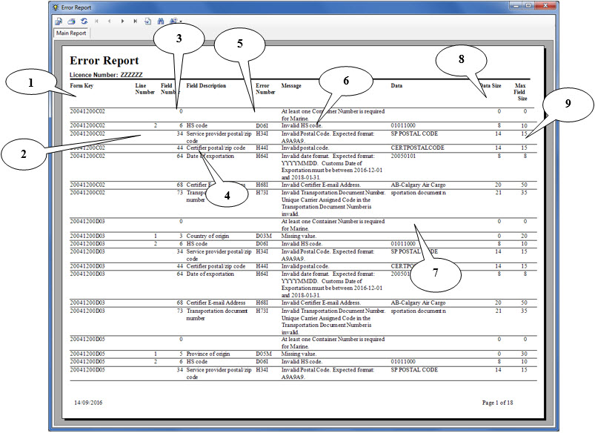The image size is (595, 433).
Task: Go to the previous page arrow
Action: click(109, 22)
